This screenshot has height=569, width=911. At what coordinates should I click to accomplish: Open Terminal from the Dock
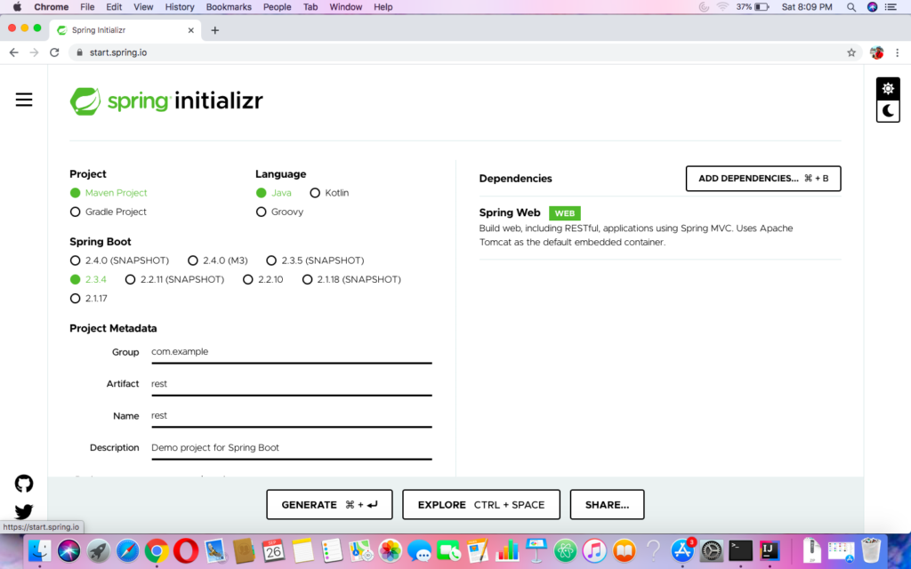[741, 549]
